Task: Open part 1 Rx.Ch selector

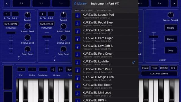Action: [7, 14]
